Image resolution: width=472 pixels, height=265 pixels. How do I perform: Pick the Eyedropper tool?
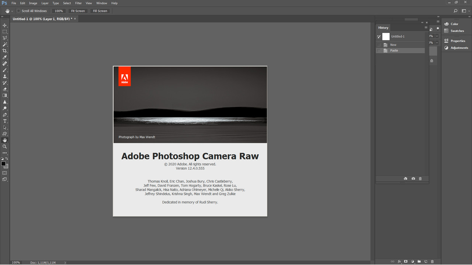point(5,57)
